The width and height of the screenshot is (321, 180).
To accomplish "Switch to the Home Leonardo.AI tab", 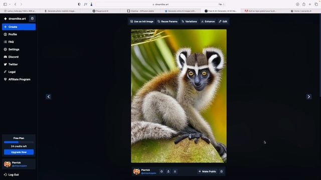I will click(x=301, y=11).
